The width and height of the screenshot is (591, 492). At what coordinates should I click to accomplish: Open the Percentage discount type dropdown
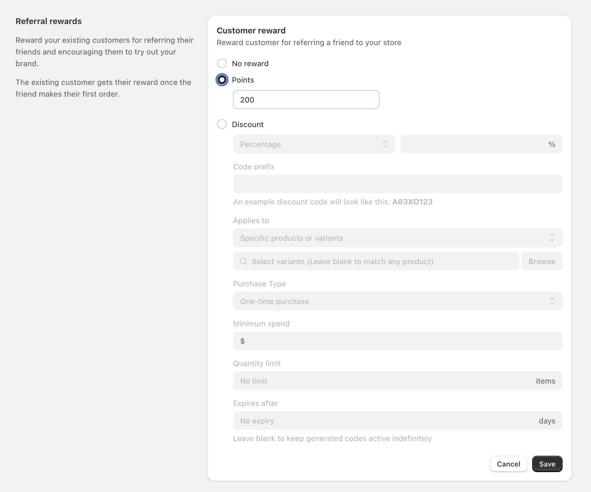(313, 144)
